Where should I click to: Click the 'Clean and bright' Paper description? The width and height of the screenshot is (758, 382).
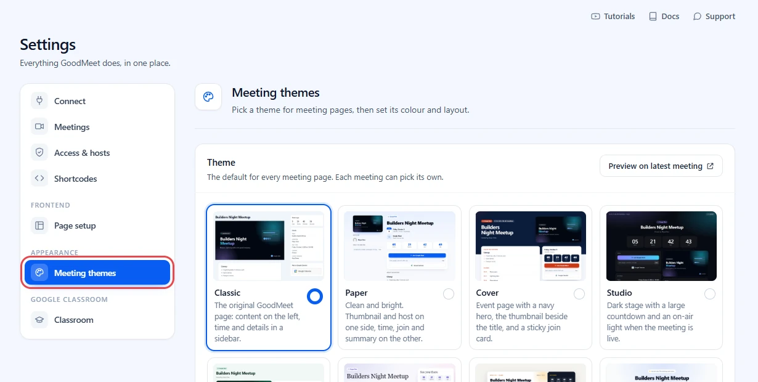tap(385, 322)
